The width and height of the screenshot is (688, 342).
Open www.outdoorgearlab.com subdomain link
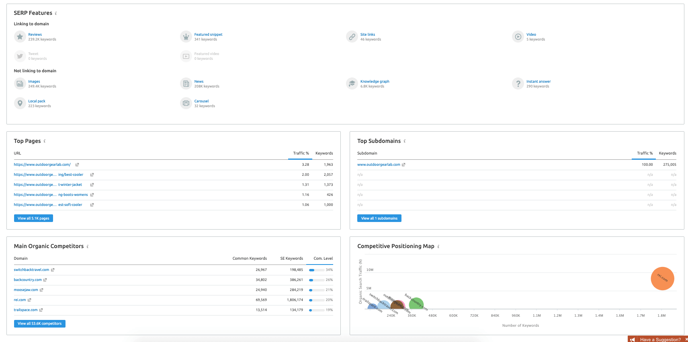tap(379, 165)
